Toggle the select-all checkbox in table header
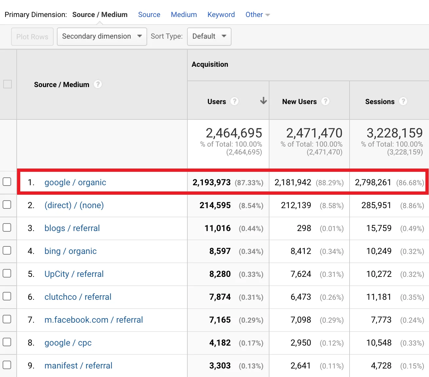Screen dimensions: 429x377 8,84
